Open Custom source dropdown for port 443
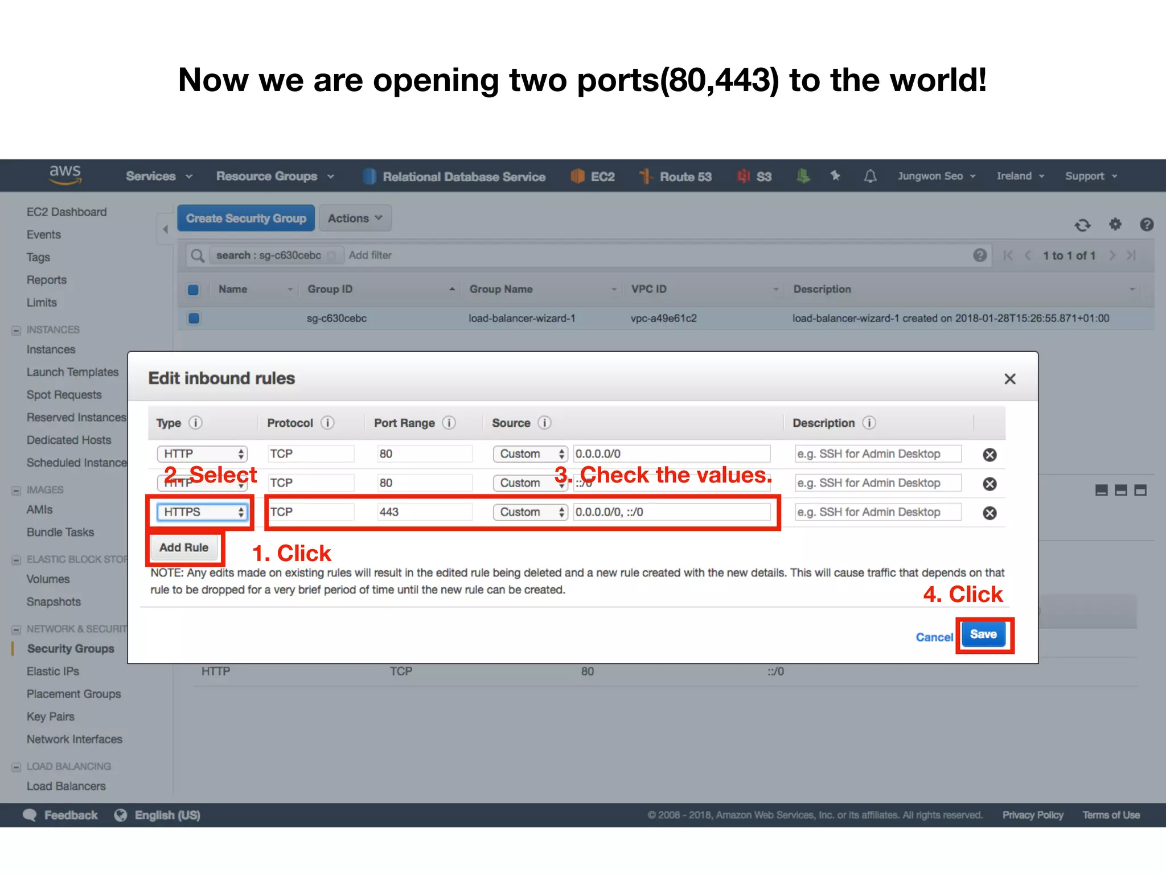 pyautogui.click(x=531, y=512)
